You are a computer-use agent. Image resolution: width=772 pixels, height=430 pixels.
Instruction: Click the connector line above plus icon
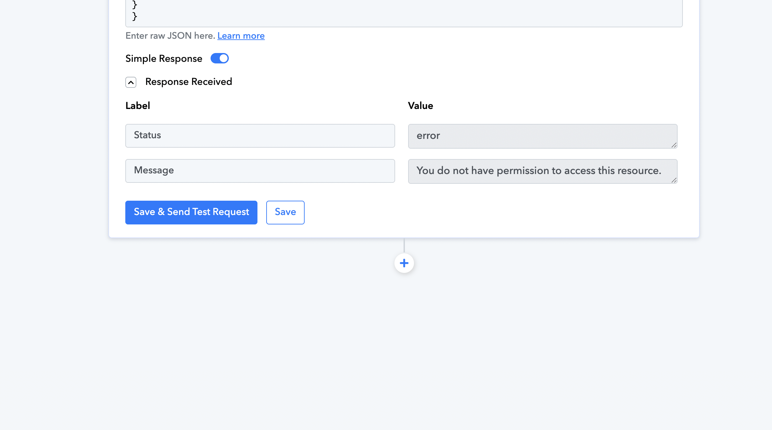(404, 245)
